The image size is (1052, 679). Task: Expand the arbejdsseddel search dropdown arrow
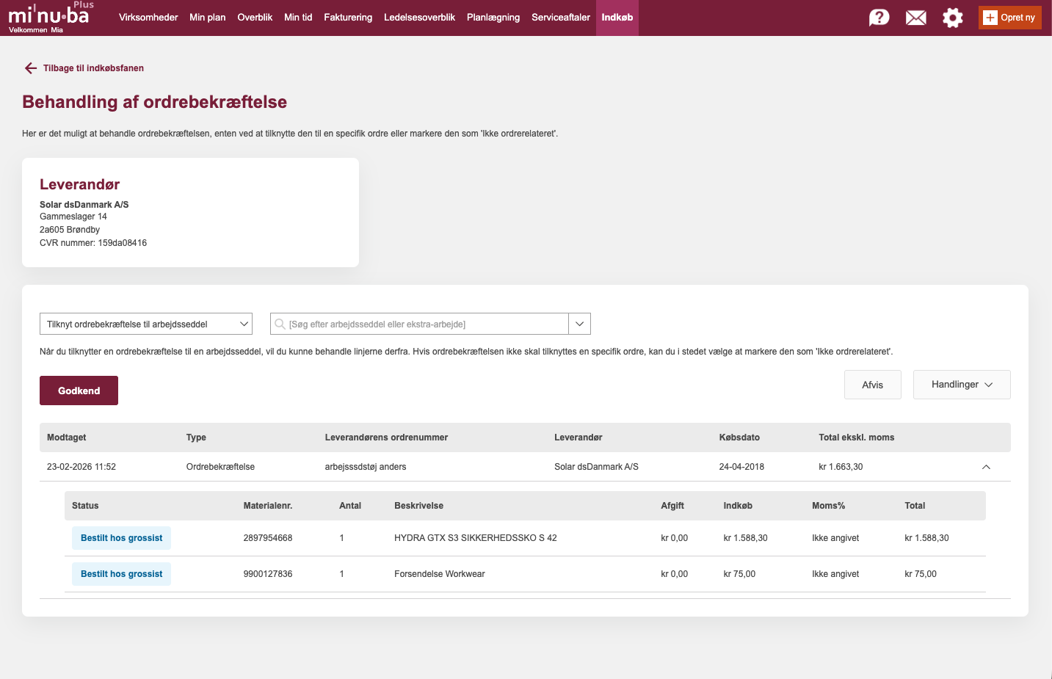click(579, 324)
